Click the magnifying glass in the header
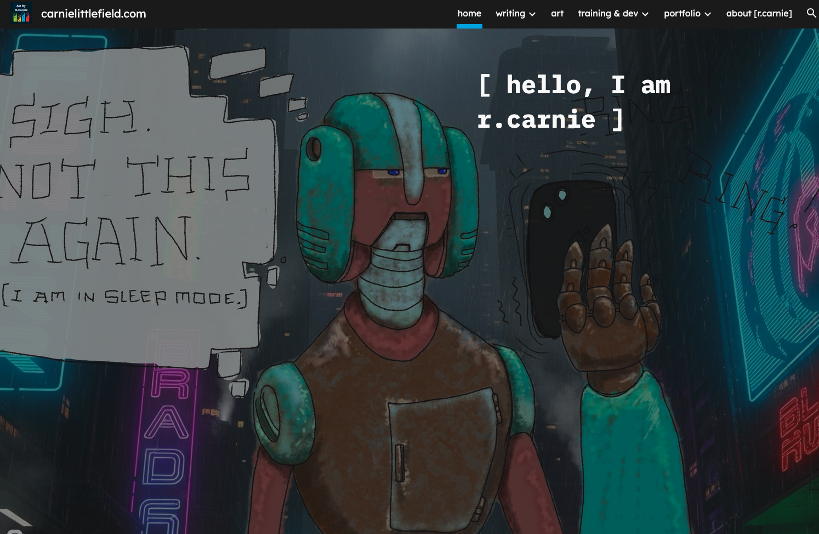Screen dimensions: 819x534 click(811, 13)
